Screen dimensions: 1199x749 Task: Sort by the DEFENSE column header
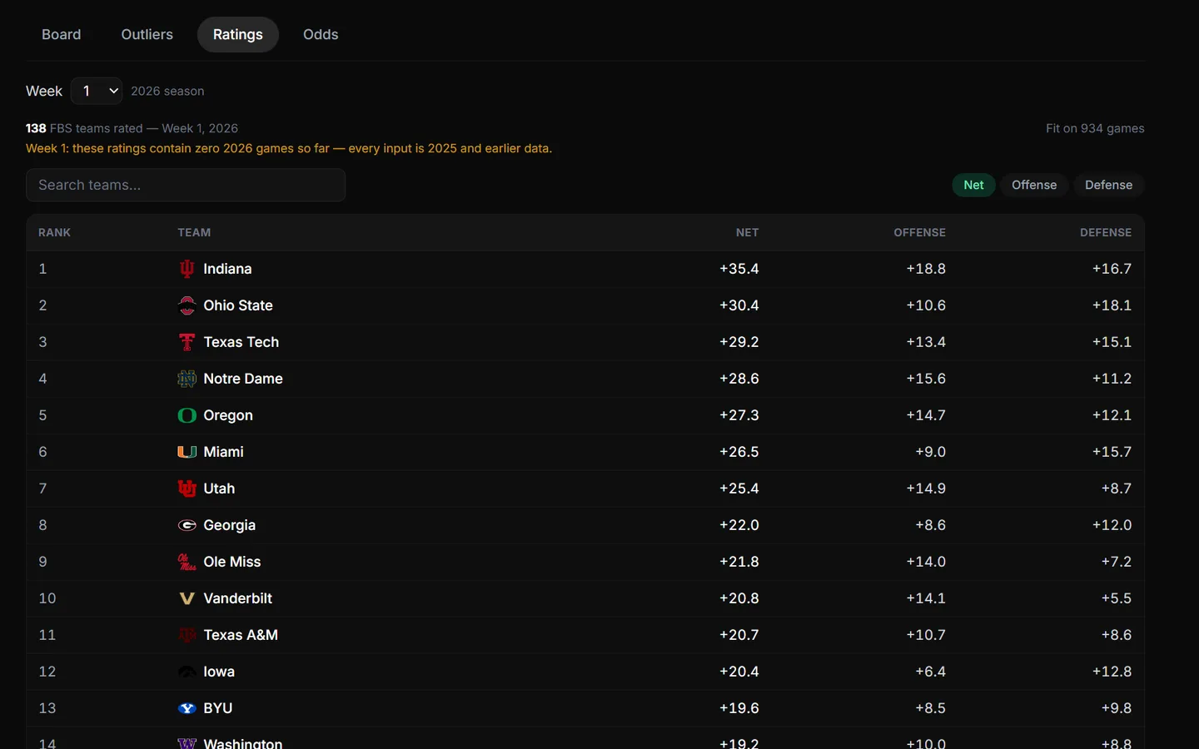[1106, 232]
